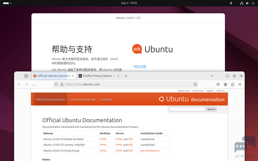Click the Installation Guide column header
The width and height of the screenshot is (258, 161).
[x=151, y=133]
